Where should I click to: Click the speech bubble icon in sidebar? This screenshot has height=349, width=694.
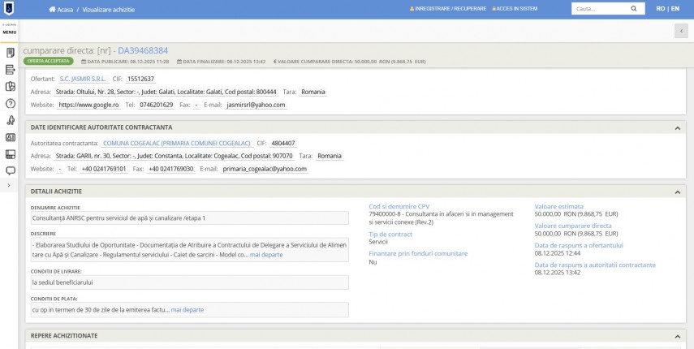11,170
